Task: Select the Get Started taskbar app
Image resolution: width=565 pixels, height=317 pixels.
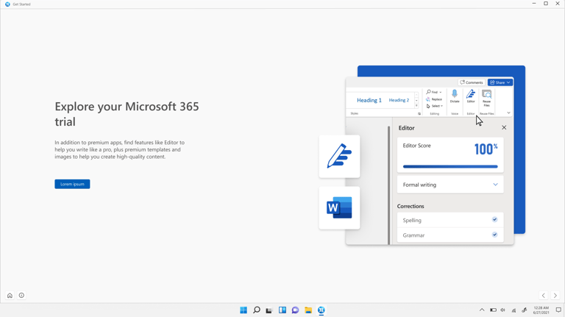Action: pyautogui.click(x=321, y=310)
